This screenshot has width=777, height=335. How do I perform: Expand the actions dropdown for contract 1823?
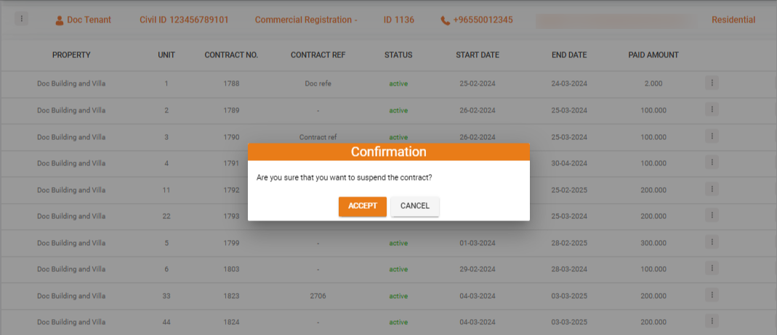[x=712, y=295]
